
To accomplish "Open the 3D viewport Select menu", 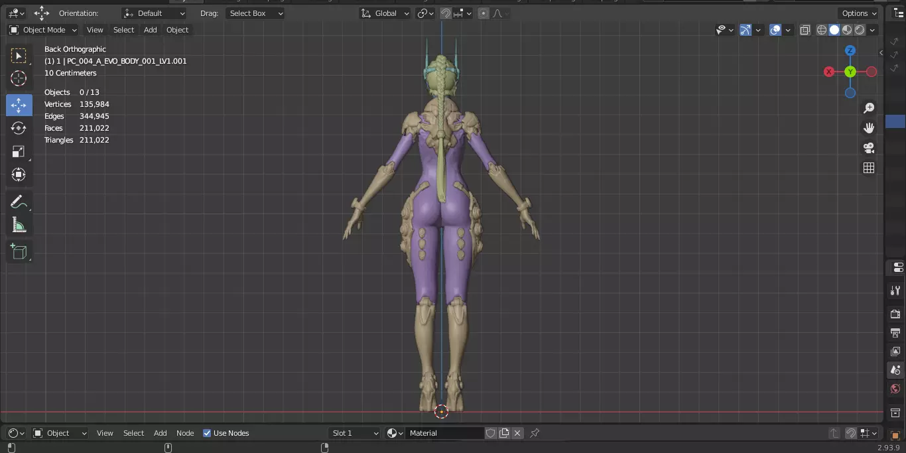I will [x=123, y=30].
